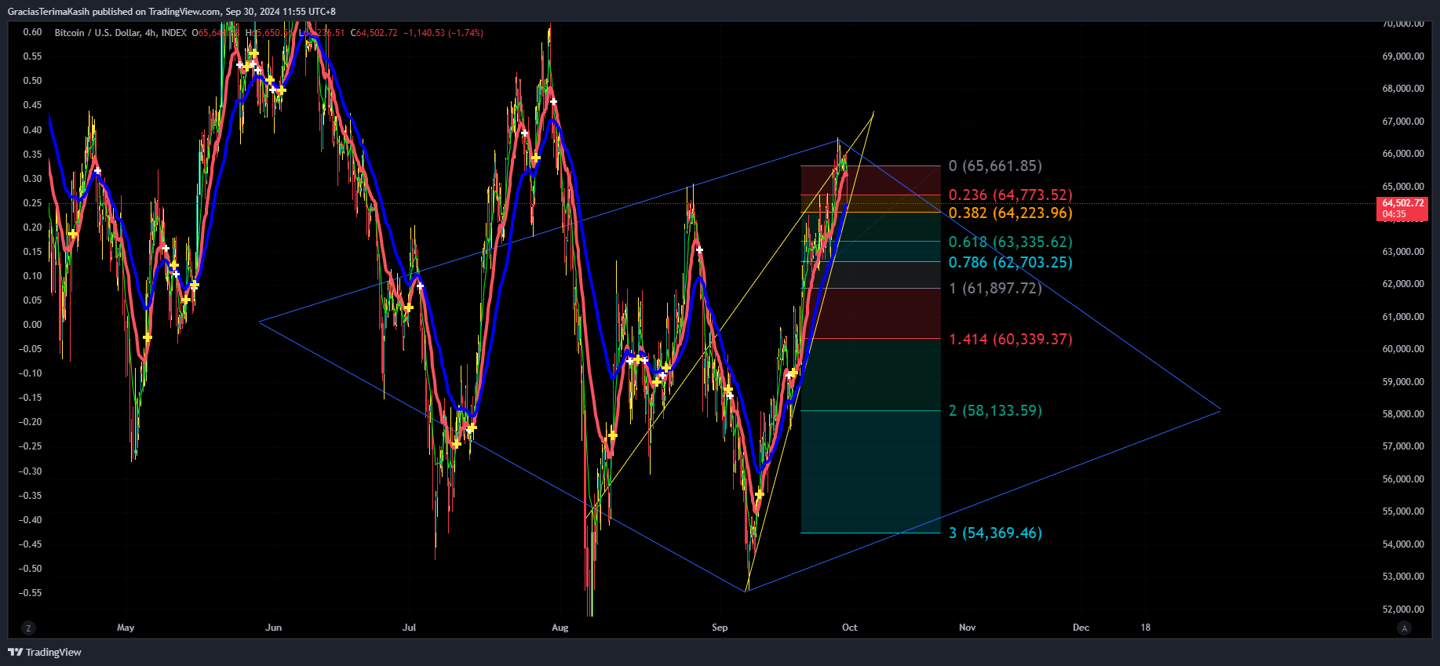Click 55,000.00 on the price axis
Image resolution: width=1440 pixels, height=666 pixels.
1403,511
